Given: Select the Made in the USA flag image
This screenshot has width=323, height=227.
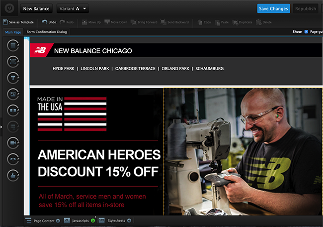Looking at the screenshot, I should click(x=72, y=114).
